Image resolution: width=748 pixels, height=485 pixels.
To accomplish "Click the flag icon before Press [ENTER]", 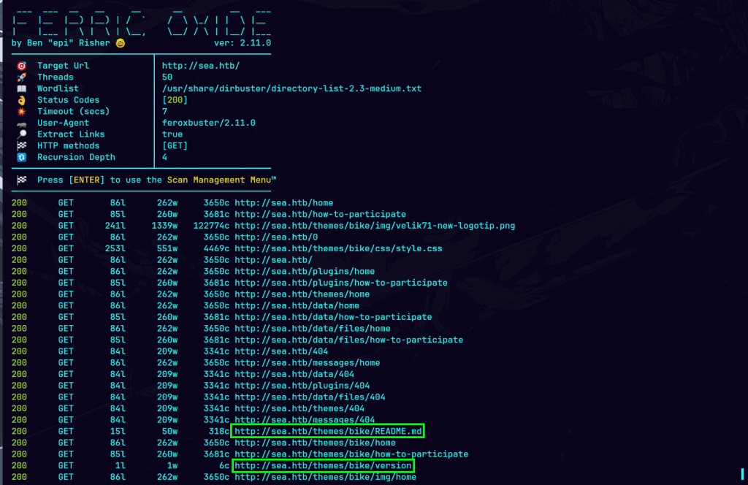I will (x=21, y=180).
